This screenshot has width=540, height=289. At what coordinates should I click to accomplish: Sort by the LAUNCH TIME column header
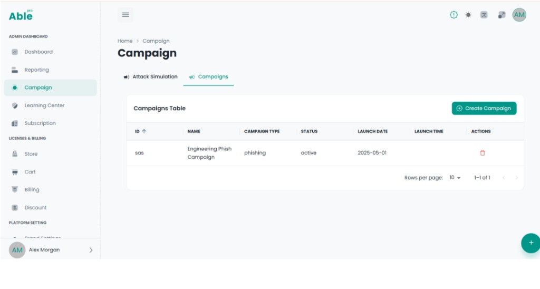tap(429, 131)
